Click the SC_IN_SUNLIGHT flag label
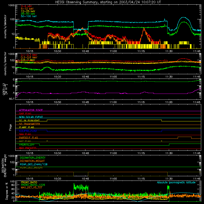The width and height of the screenshot is (204, 204). point(29,120)
